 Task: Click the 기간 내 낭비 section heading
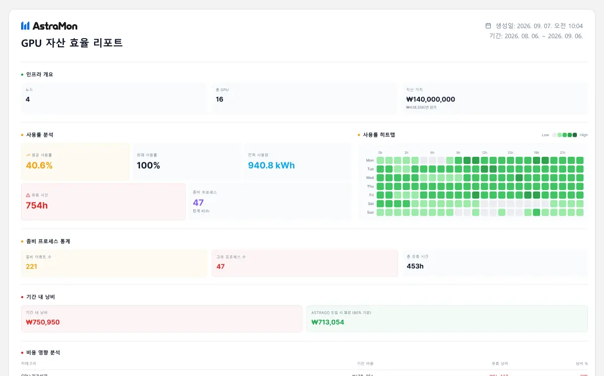pyautogui.click(x=40, y=297)
